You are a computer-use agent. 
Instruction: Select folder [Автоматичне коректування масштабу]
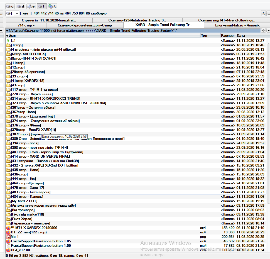(136, 206)
